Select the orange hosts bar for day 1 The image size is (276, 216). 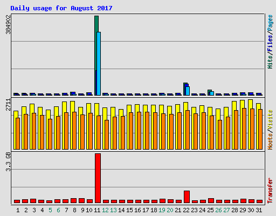[x=18, y=133]
